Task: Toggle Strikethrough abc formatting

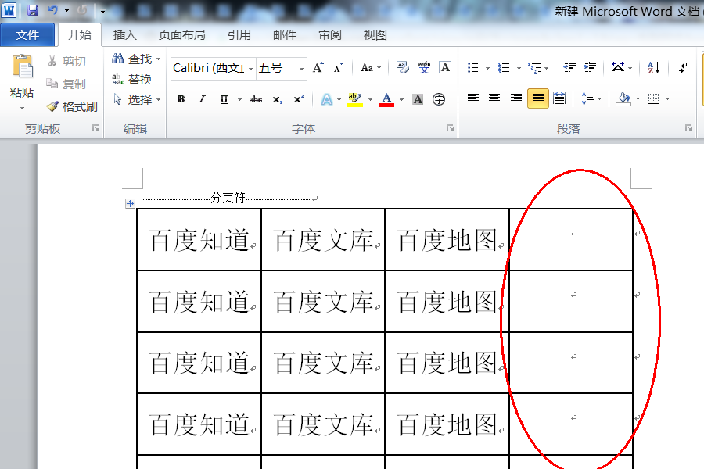Action: click(256, 99)
